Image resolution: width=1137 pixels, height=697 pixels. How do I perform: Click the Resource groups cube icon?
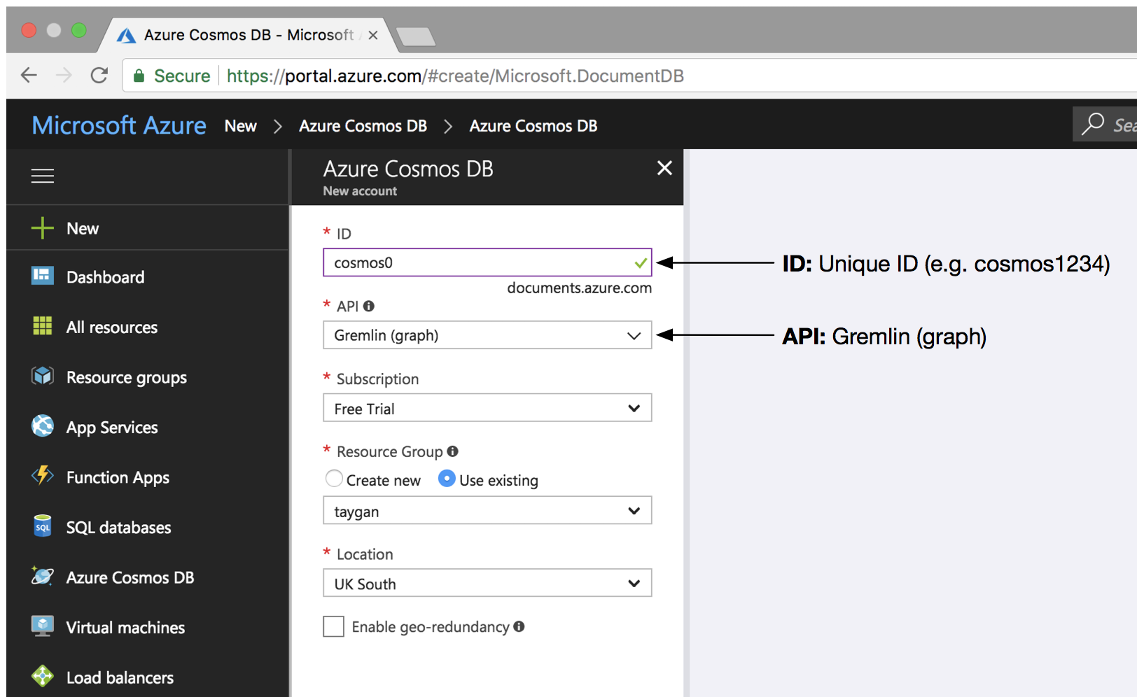coord(43,376)
